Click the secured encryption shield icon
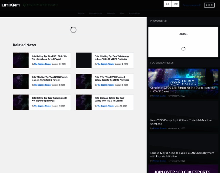 tap(25, 5)
